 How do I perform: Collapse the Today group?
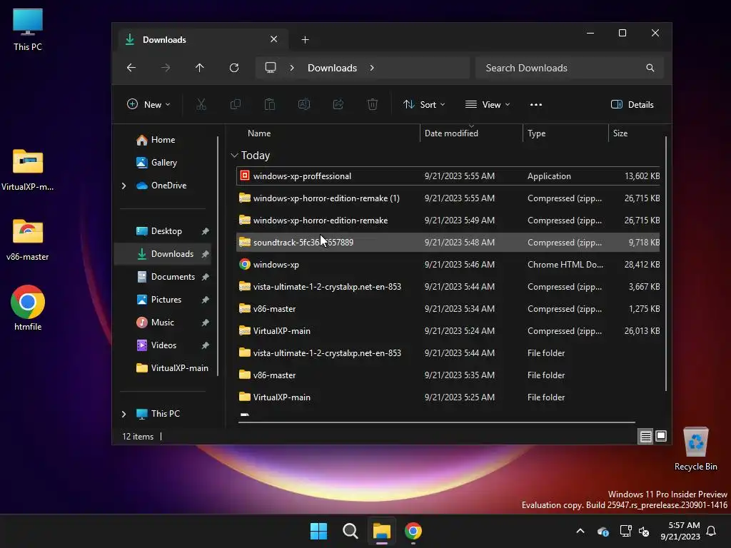pos(234,155)
